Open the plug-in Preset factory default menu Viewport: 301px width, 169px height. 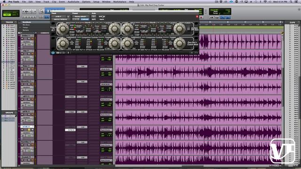80,17
